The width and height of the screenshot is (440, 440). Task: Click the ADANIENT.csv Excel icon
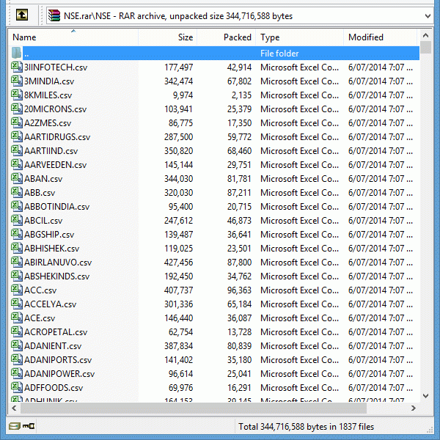point(17,345)
